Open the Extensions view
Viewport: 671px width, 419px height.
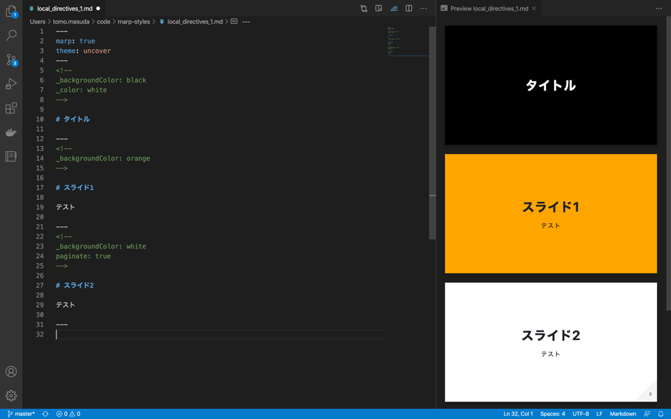11,108
